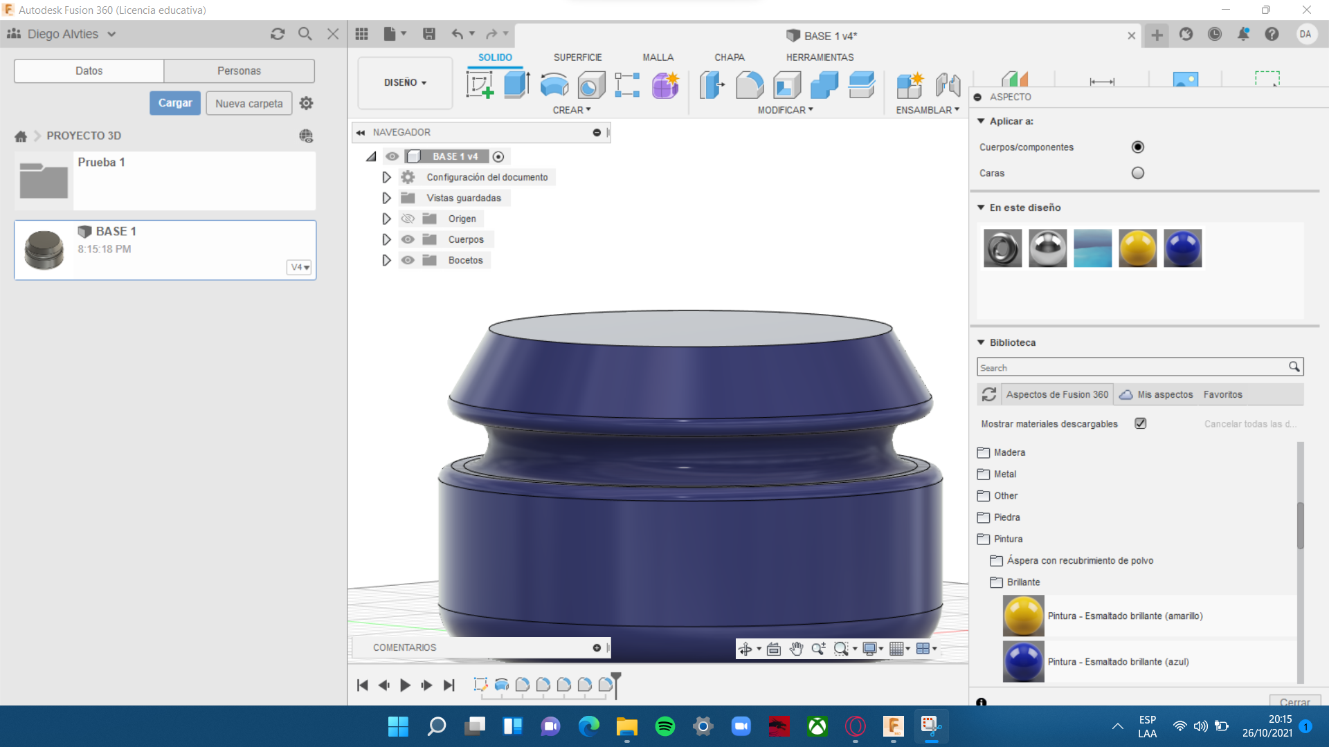Collapse the Biblioteca section

pyautogui.click(x=981, y=342)
